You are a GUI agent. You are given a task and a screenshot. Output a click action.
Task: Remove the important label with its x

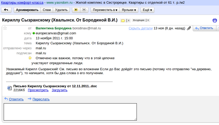coord(129,20)
